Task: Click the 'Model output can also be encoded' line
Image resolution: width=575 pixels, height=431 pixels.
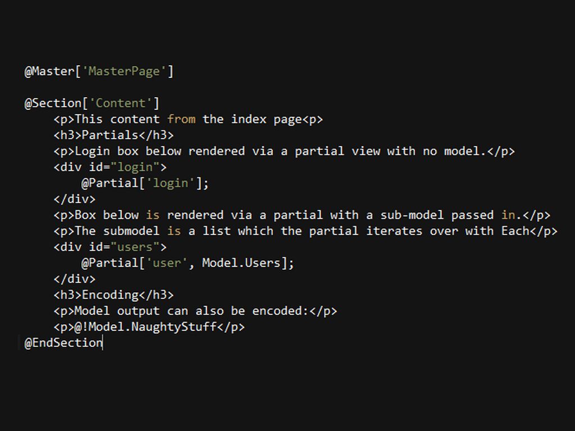Action: (195, 311)
